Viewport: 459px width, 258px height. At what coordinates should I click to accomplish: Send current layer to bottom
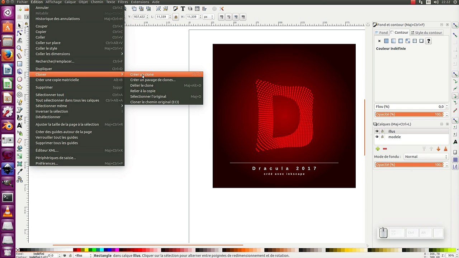(445, 149)
